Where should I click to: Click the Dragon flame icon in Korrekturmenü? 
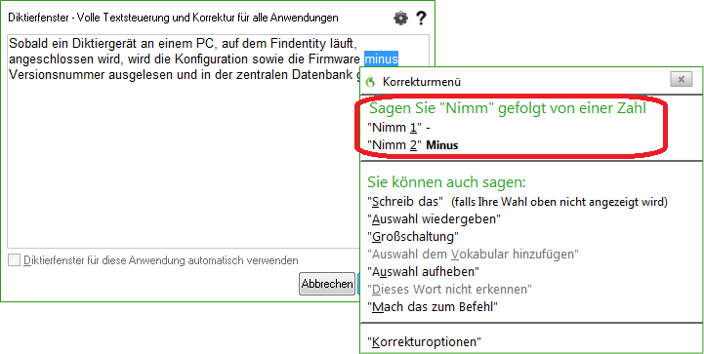pos(370,82)
